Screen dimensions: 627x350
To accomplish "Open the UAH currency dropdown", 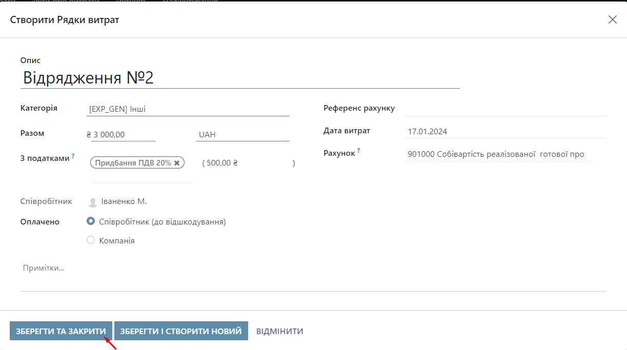I will coord(242,135).
